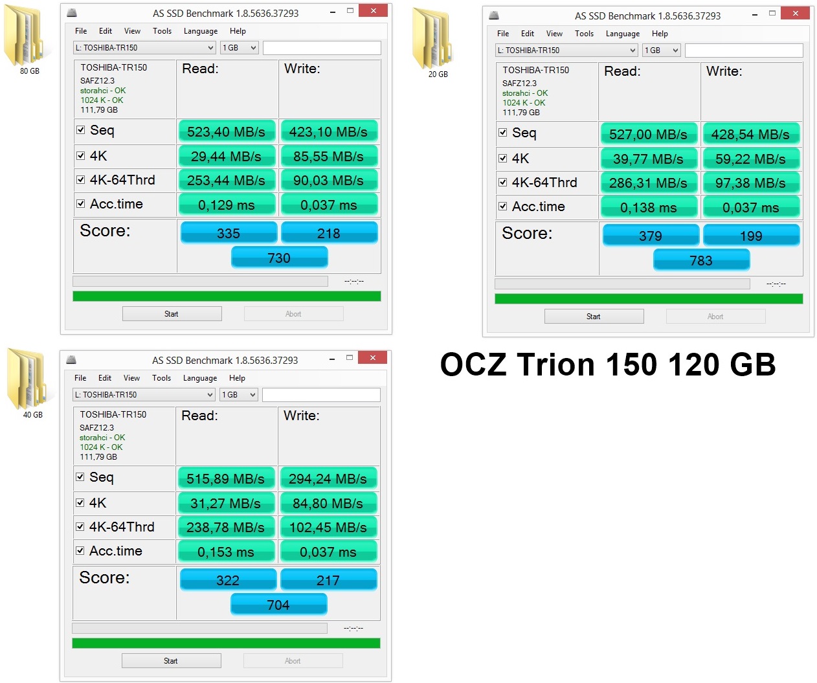The height and width of the screenshot is (683, 817).
Task: Click the write score 218
Action: pyautogui.click(x=329, y=233)
